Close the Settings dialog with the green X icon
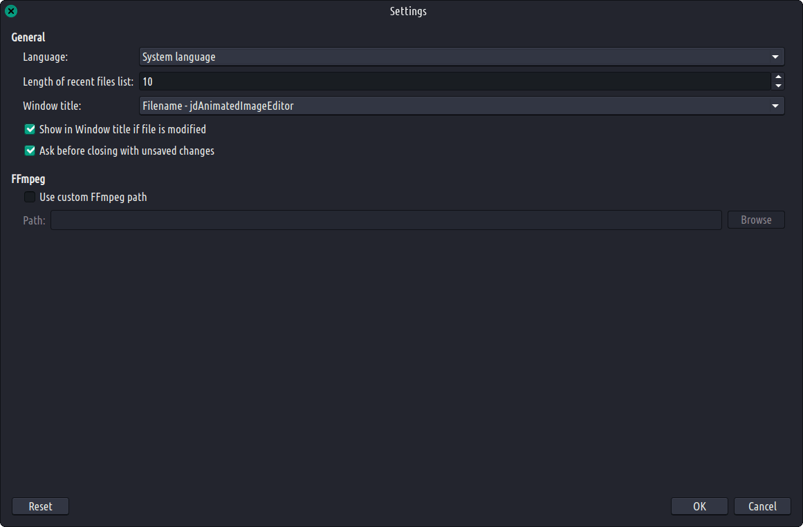803x527 pixels. 11,11
